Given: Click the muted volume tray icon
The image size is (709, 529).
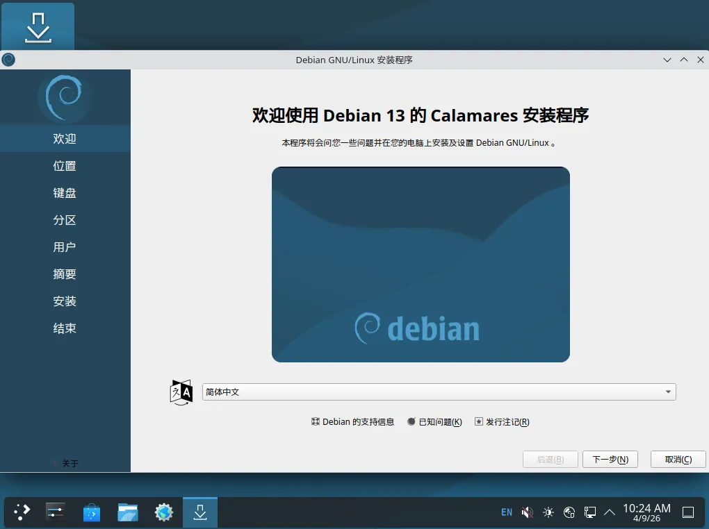Looking at the screenshot, I should pos(527,512).
